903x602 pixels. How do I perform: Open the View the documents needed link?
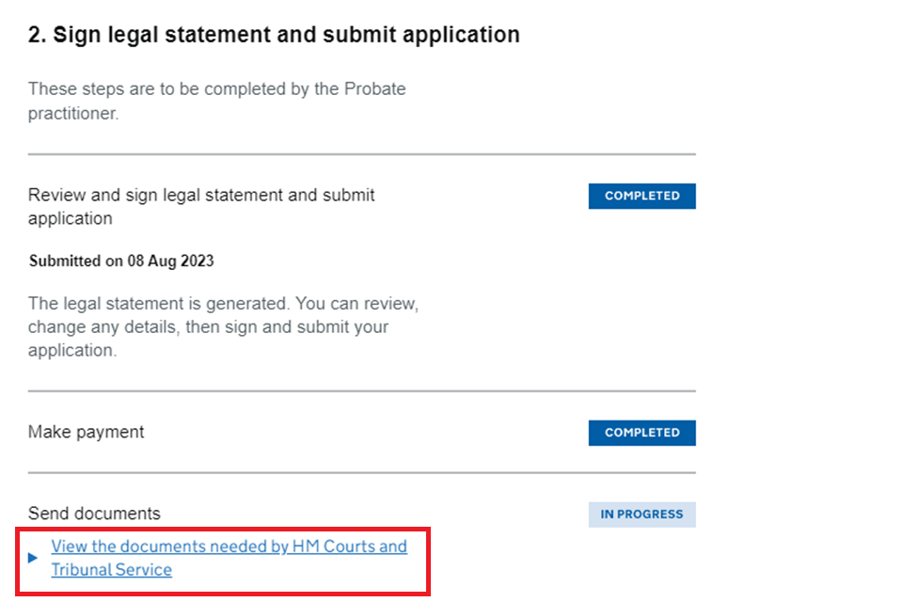click(229, 547)
